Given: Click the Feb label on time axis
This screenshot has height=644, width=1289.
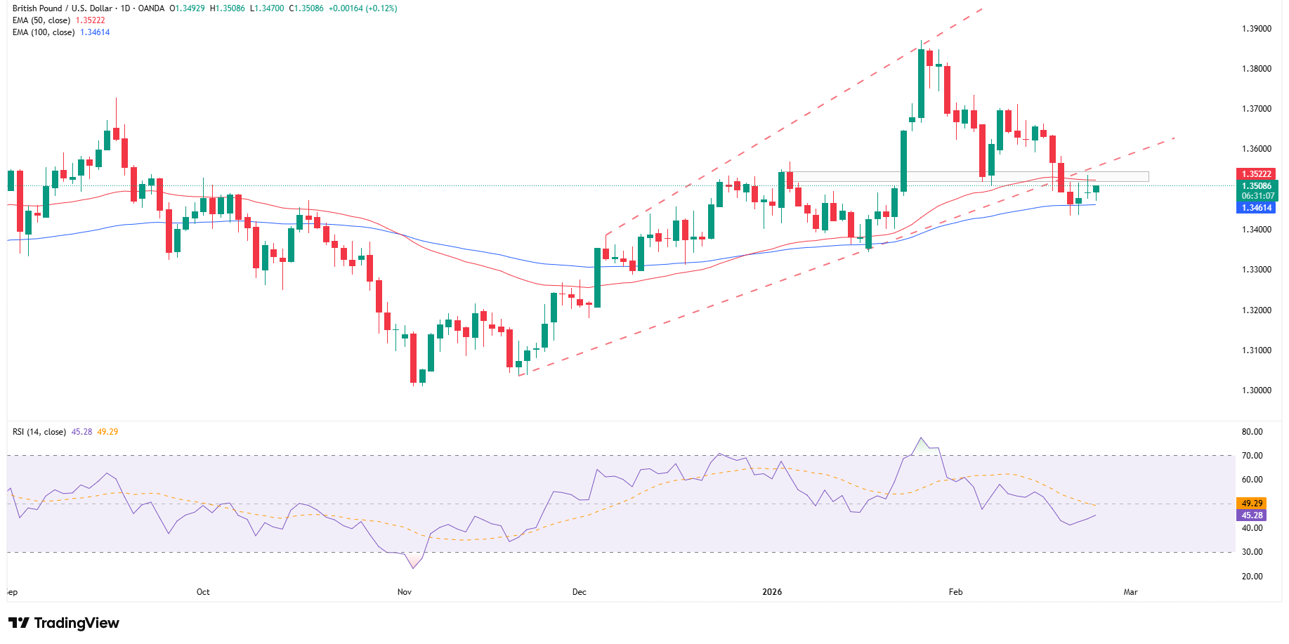Looking at the screenshot, I should tap(955, 592).
